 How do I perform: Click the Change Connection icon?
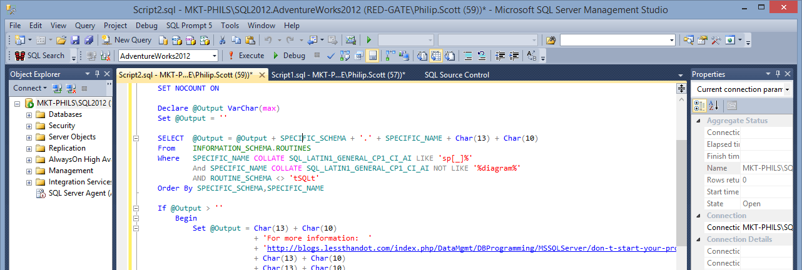[105, 56]
